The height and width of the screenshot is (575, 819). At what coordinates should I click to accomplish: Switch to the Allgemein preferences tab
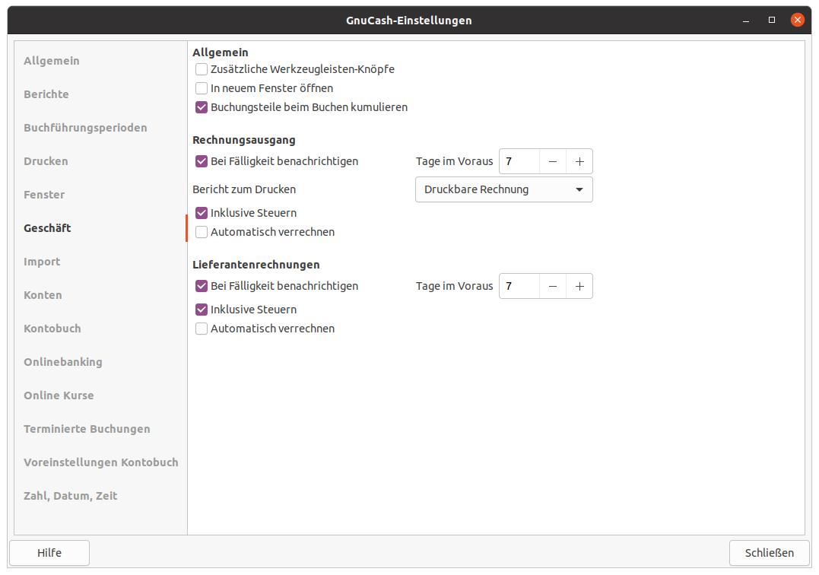52,61
